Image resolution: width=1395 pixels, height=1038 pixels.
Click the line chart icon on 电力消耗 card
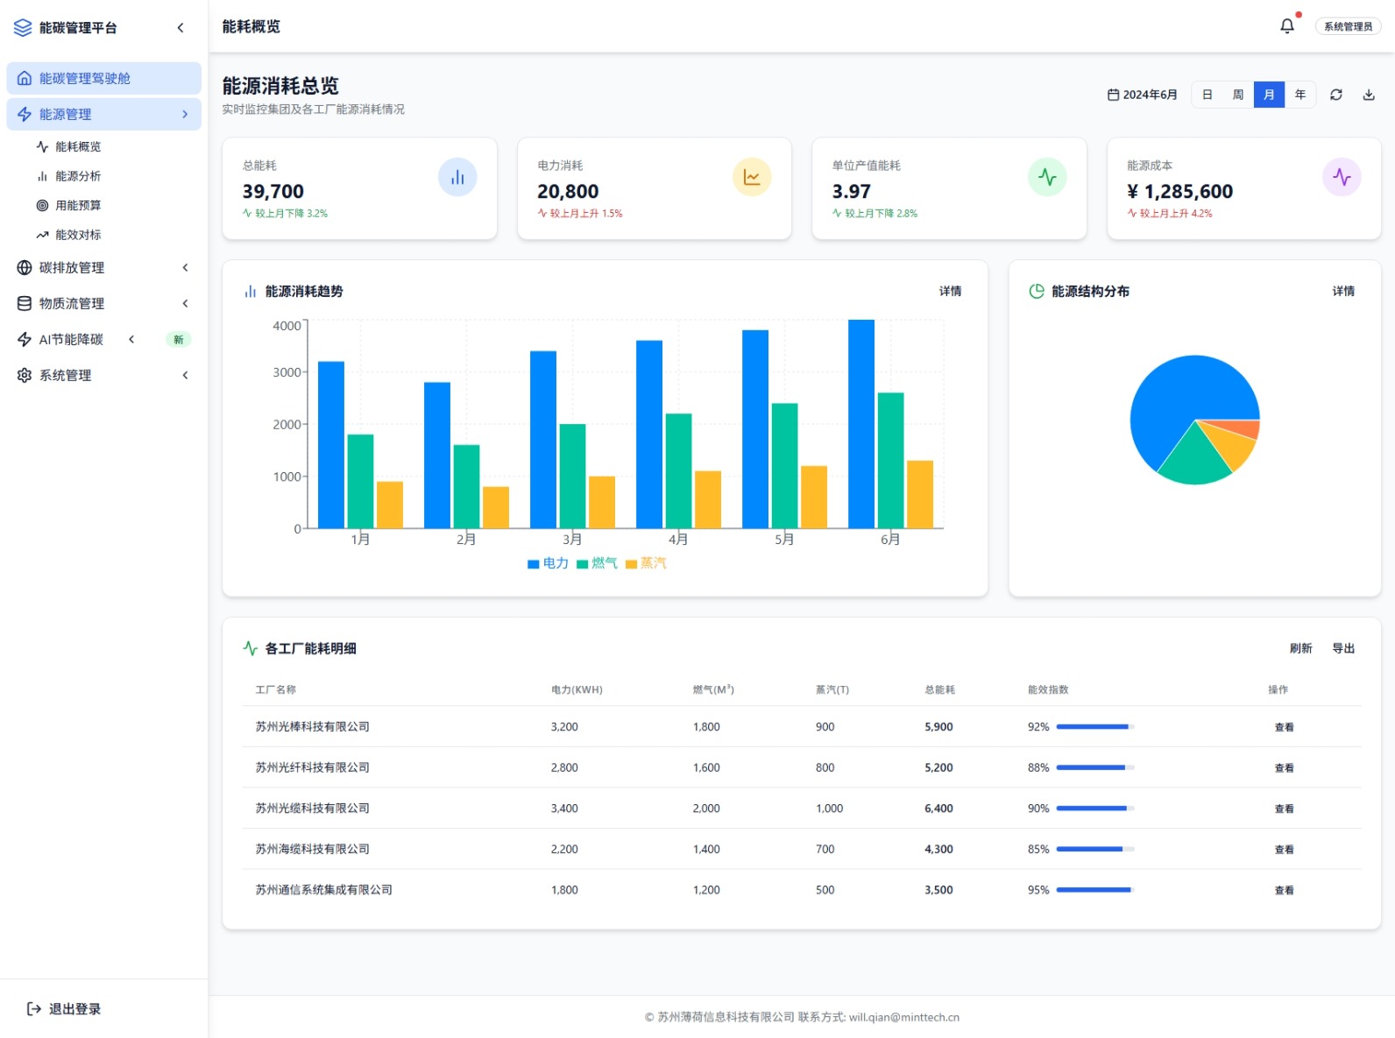752,178
